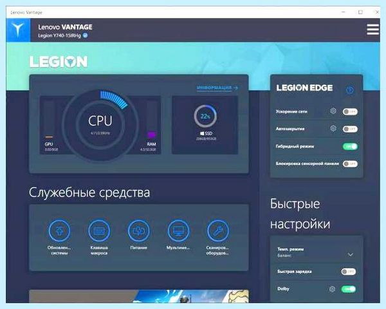Screen dimensions: 386x309
Task: Minimize the Lenovo Vantage window
Action: (344, 12)
